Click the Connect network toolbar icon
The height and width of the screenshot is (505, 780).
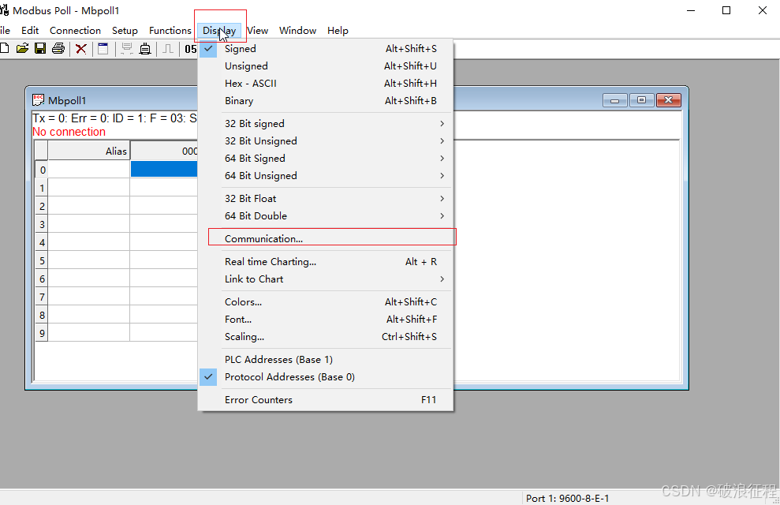(x=127, y=49)
